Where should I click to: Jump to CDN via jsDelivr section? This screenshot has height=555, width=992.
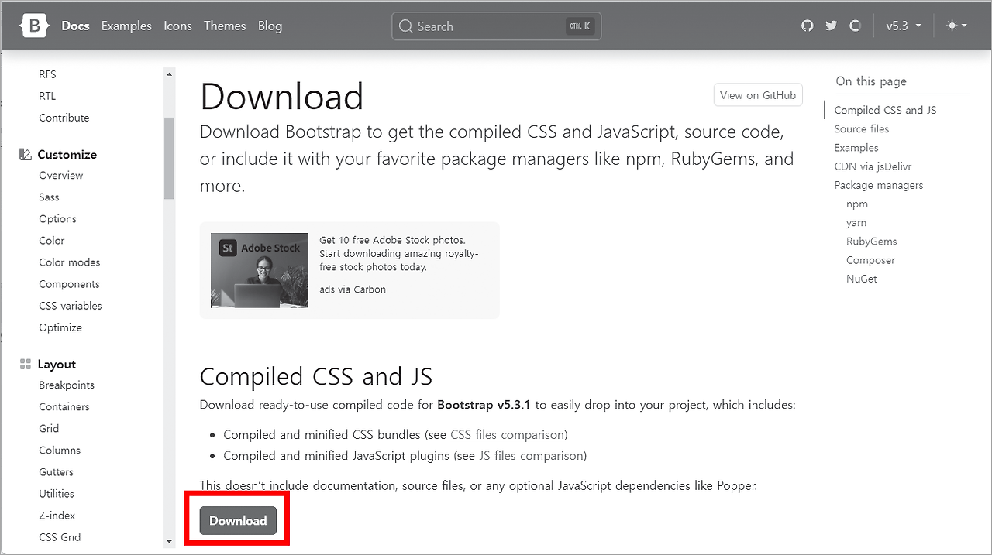click(875, 166)
